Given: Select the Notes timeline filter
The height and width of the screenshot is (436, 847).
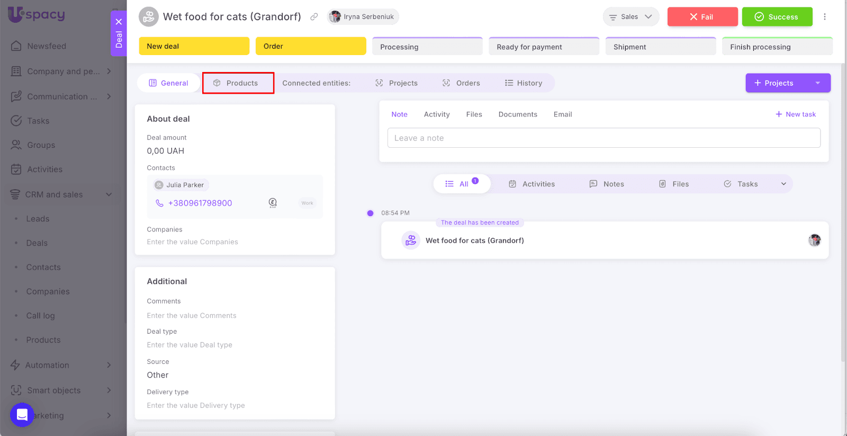Looking at the screenshot, I should coord(607,184).
